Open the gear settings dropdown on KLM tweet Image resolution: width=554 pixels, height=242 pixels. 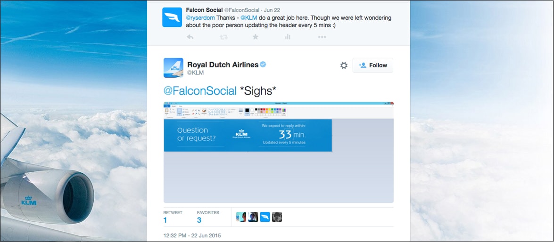point(344,65)
